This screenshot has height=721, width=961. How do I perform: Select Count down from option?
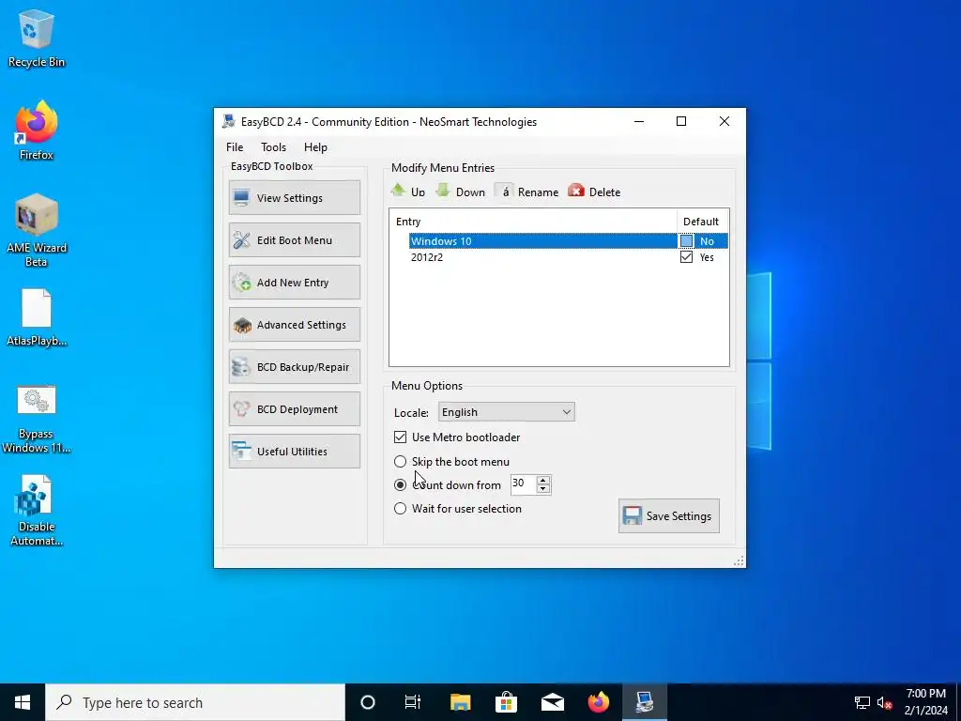tap(400, 485)
